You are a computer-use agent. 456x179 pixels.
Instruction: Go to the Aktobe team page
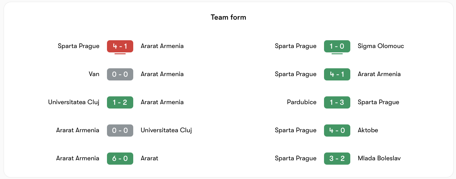[x=368, y=130]
